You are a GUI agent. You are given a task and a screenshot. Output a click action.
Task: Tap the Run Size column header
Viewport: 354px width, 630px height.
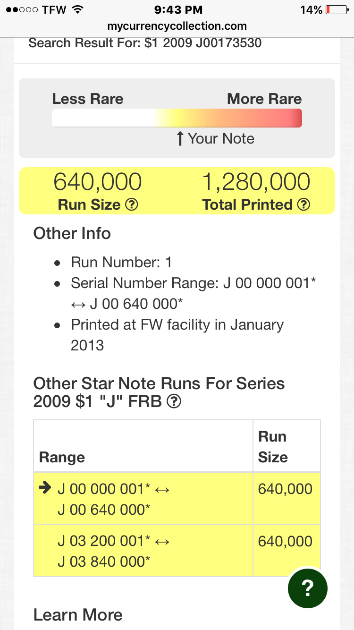tap(273, 446)
